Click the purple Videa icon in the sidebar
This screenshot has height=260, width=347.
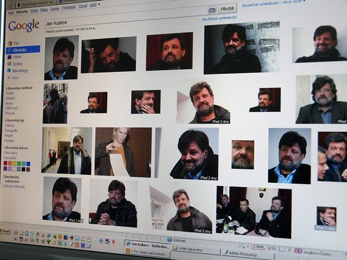tap(9, 57)
